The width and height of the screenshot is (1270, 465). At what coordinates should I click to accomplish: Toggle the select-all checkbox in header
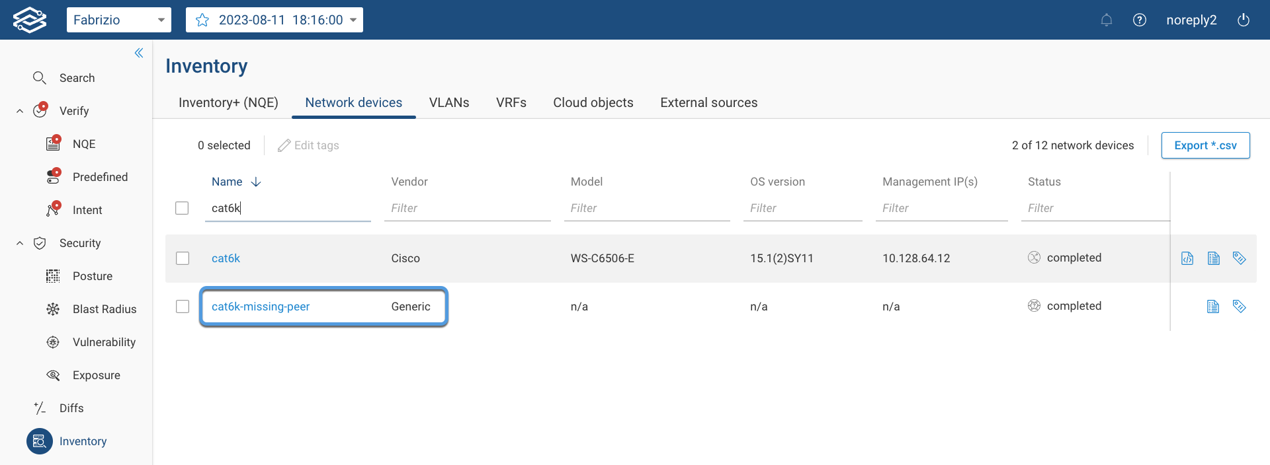(182, 208)
